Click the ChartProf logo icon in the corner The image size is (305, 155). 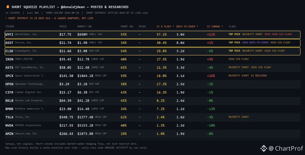tap(263, 148)
